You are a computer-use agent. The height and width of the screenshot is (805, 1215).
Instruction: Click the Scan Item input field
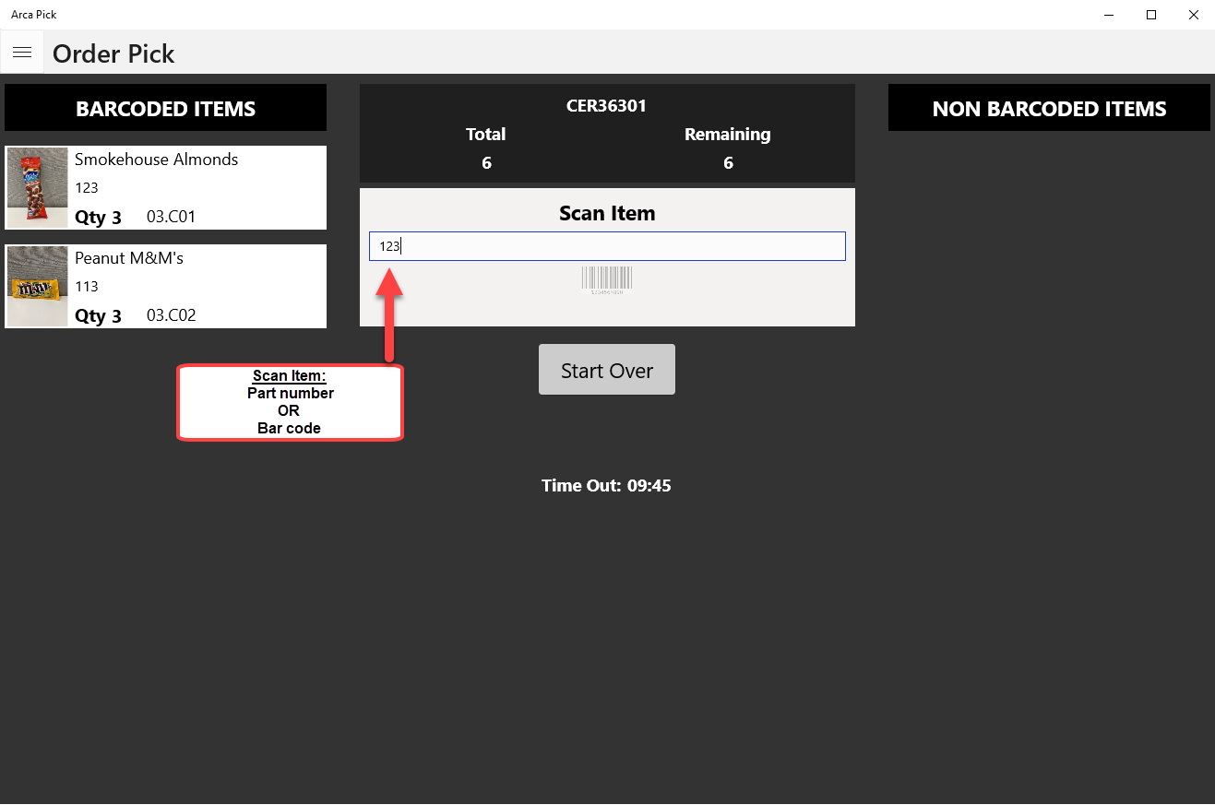coord(607,246)
